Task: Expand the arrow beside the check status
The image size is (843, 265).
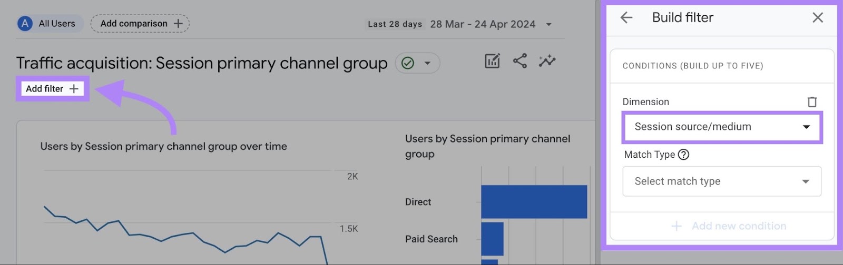Action: [x=428, y=63]
